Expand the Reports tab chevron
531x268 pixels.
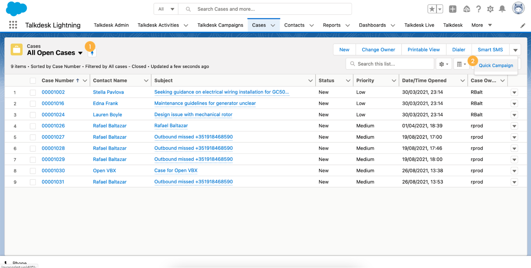(x=348, y=25)
